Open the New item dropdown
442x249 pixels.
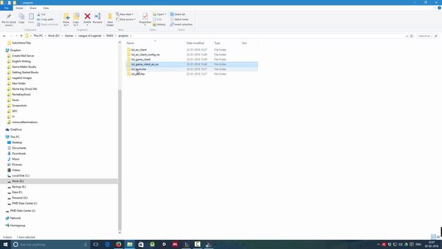(125, 15)
